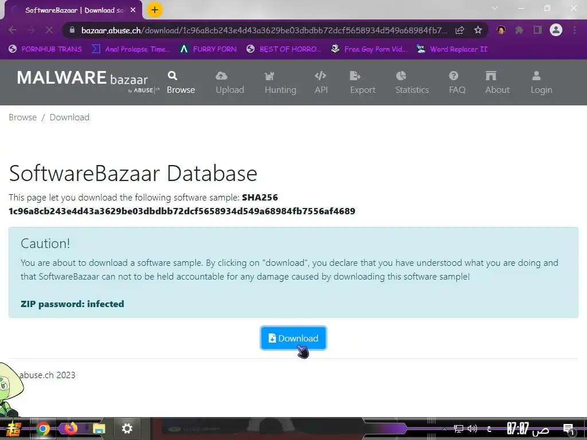The image size is (587, 440).
Task: Open the Word Replacer II bookmark
Action: 452,49
